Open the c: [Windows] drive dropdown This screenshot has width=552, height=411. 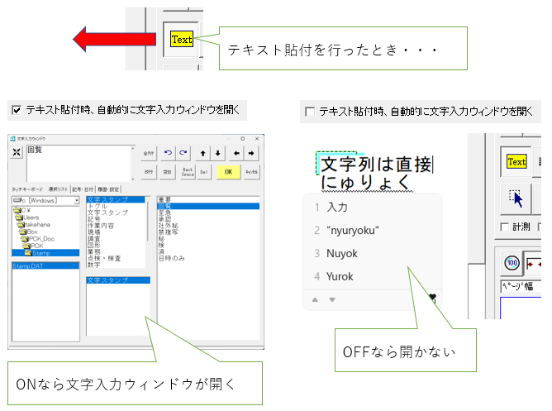[x=75, y=200]
